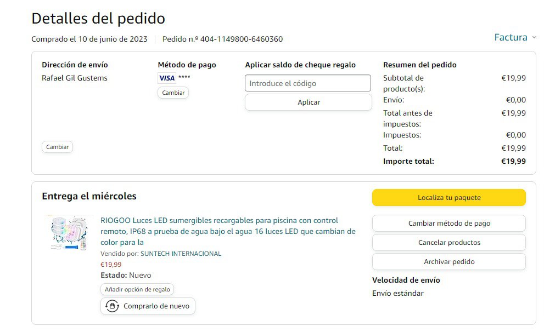Archive order via Archivar pedido

coord(448,262)
